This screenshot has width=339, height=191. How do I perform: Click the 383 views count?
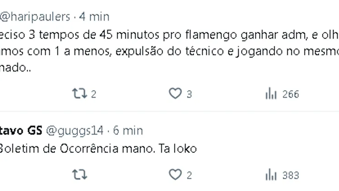[x=290, y=175]
